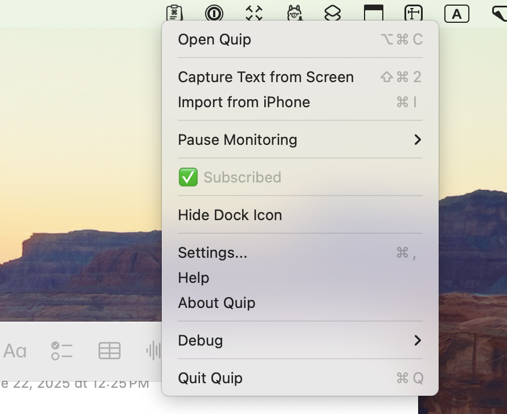This screenshot has height=414, width=507.
Task: Click Help in the Quip menu
Action: coord(300,278)
